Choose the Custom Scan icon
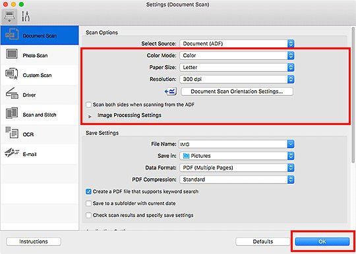 pos(12,74)
